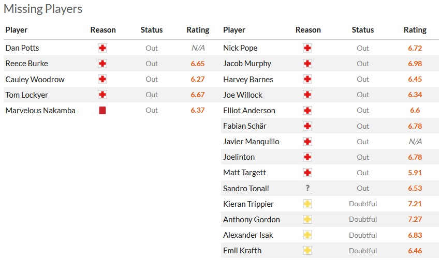Screen dimensions: 440x260
Task: Click Cauley Woodrow's name
Action: 34,79
